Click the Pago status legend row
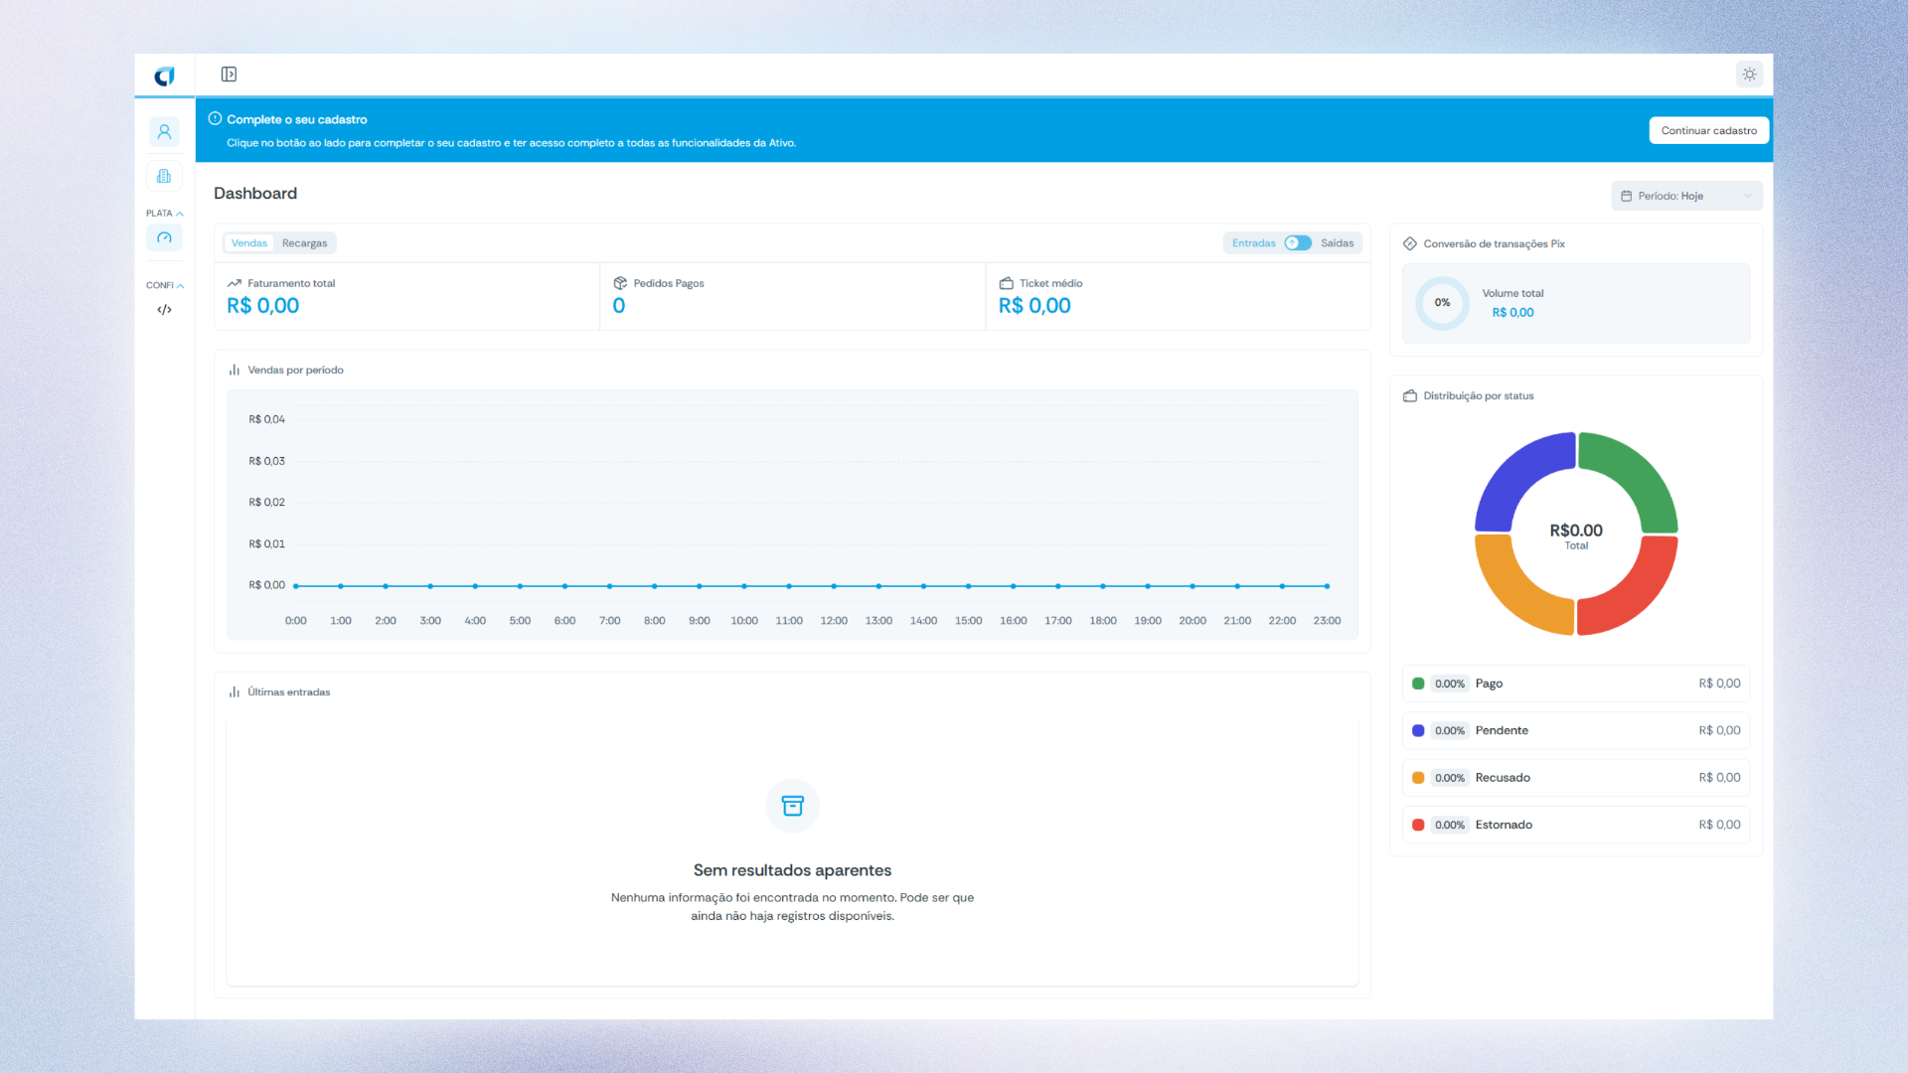1908x1073 pixels. [x=1575, y=684]
